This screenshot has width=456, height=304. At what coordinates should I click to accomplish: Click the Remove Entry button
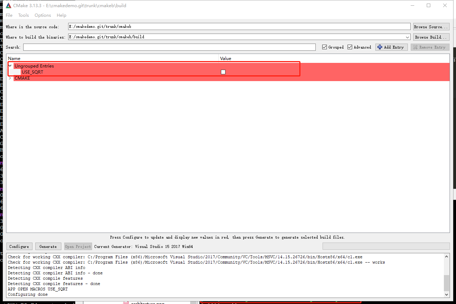[430, 47]
